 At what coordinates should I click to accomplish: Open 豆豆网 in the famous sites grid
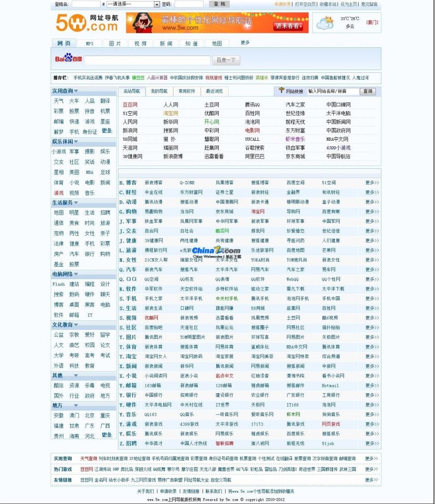(130, 105)
